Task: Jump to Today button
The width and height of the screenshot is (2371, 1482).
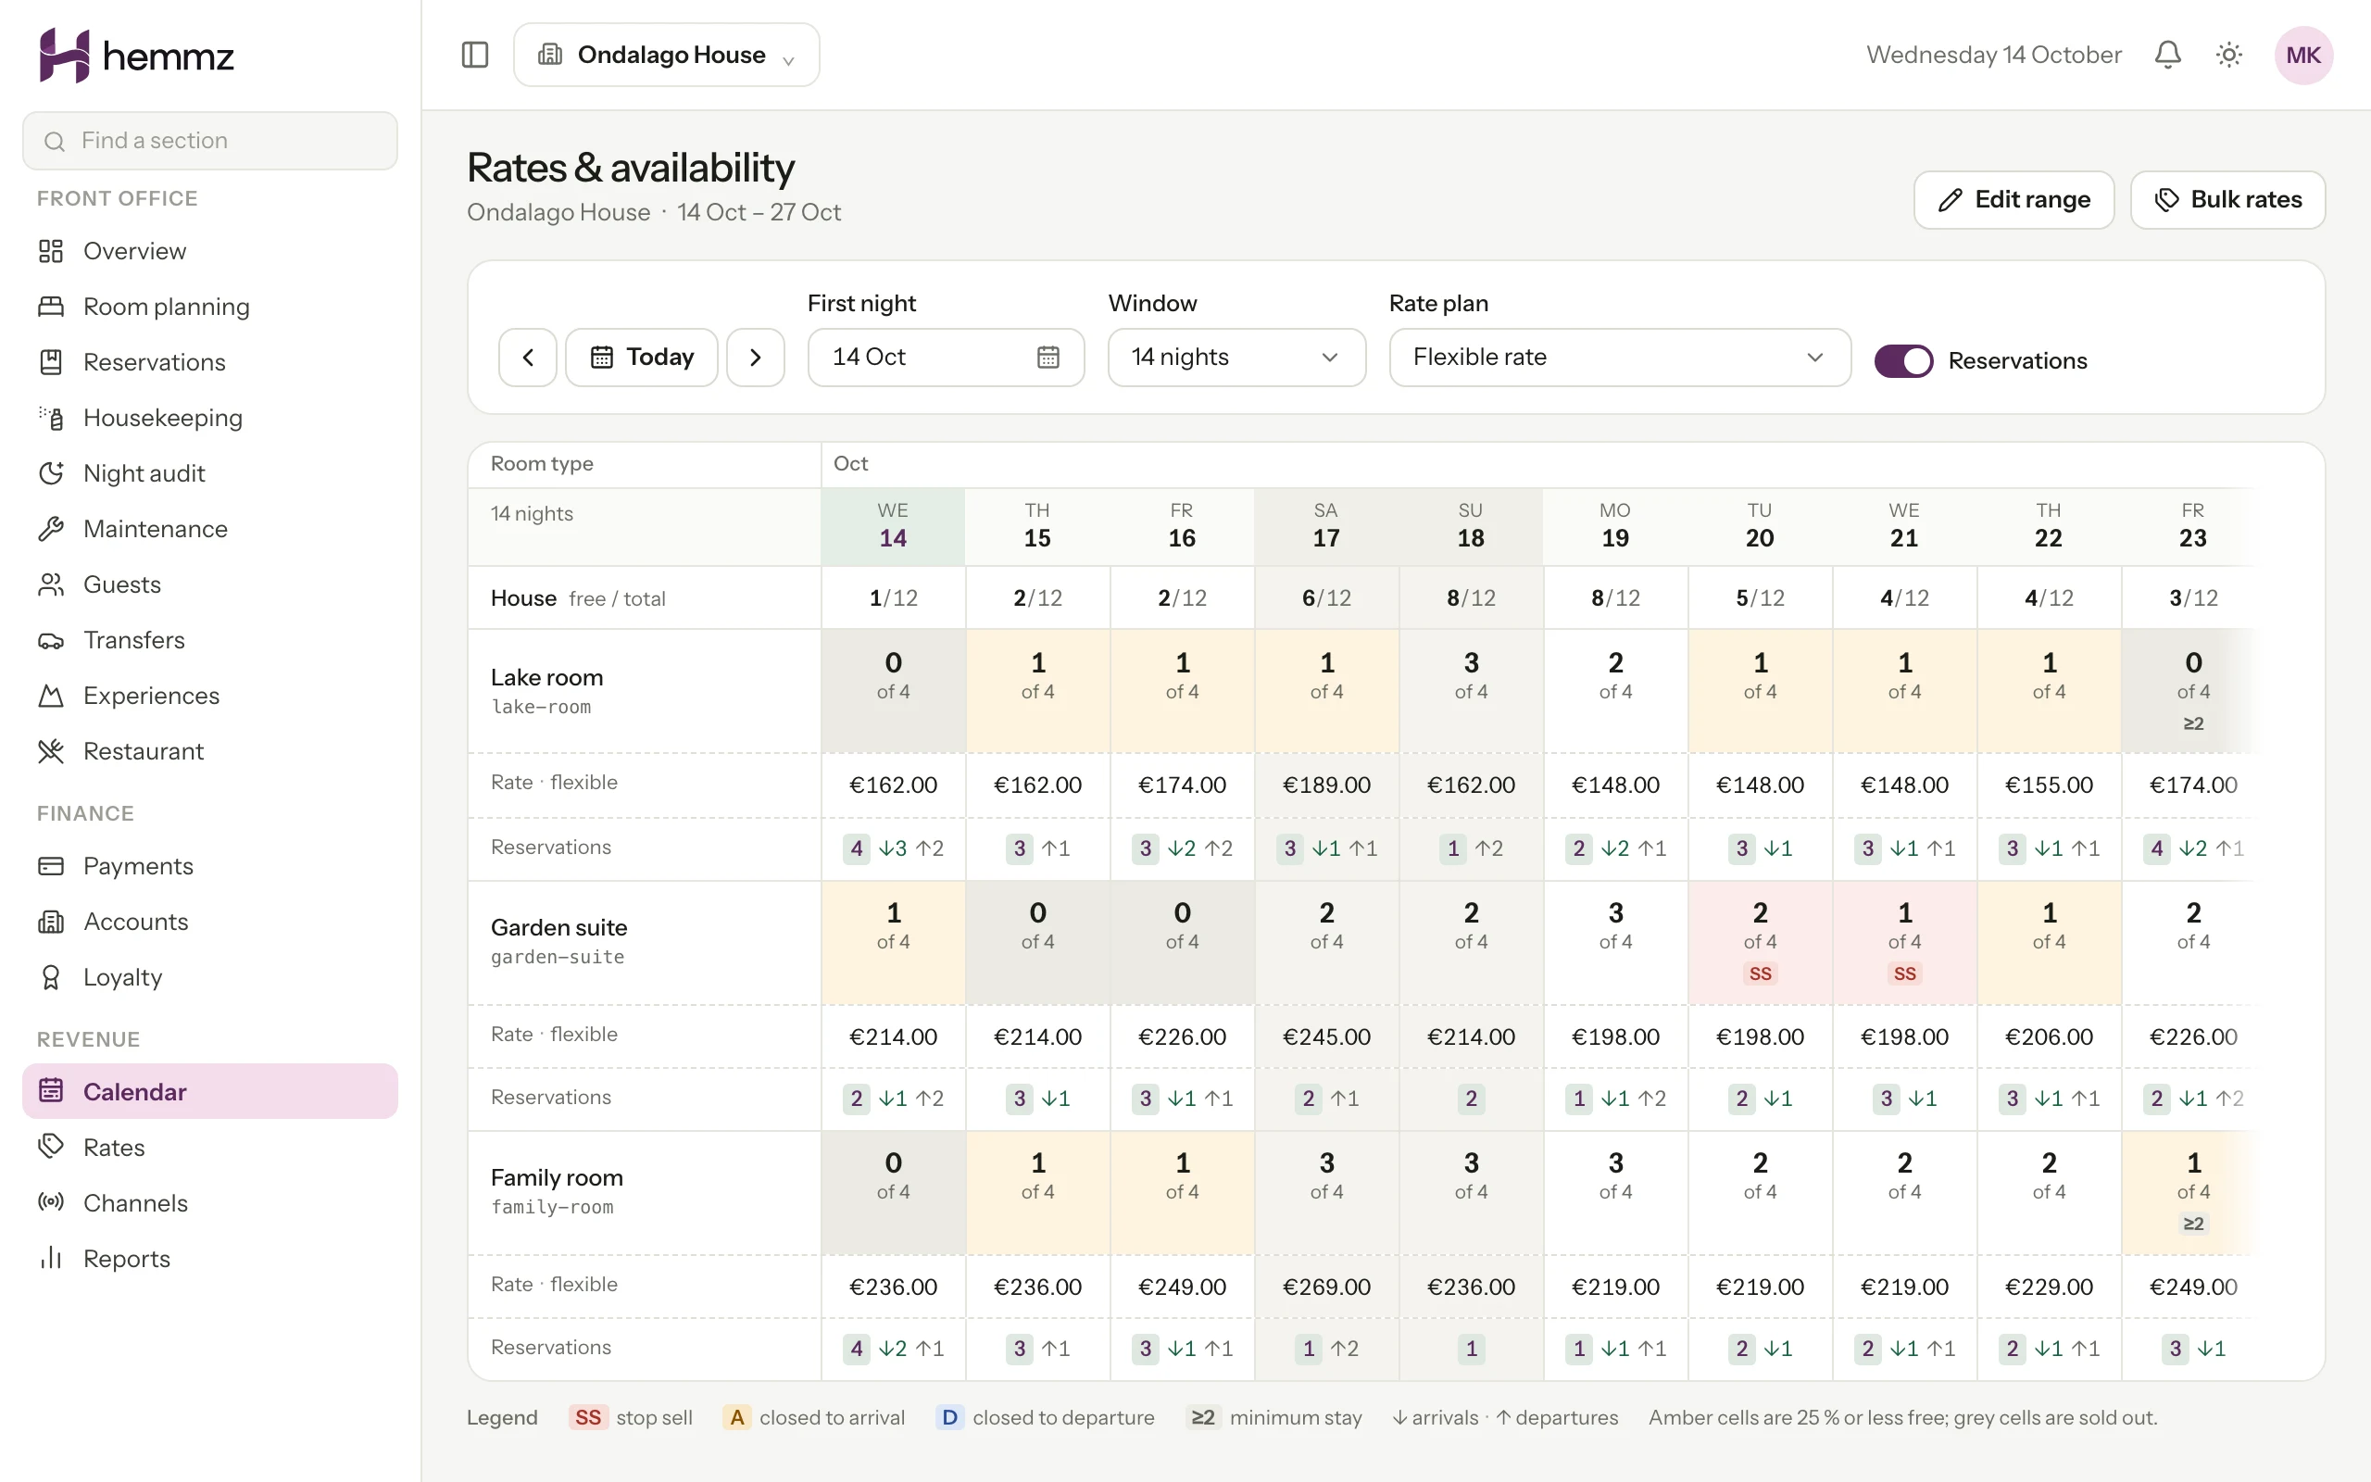Action: [x=642, y=357]
